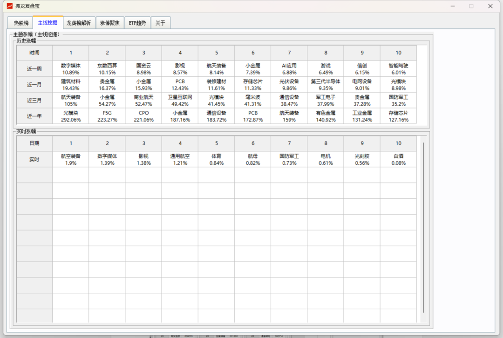Image resolution: width=503 pixels, height=338 pixels.
Task: Click the 抓龙复盘宝 app icon in title bar
Action: pyautogui.click(x=9, y=6)
